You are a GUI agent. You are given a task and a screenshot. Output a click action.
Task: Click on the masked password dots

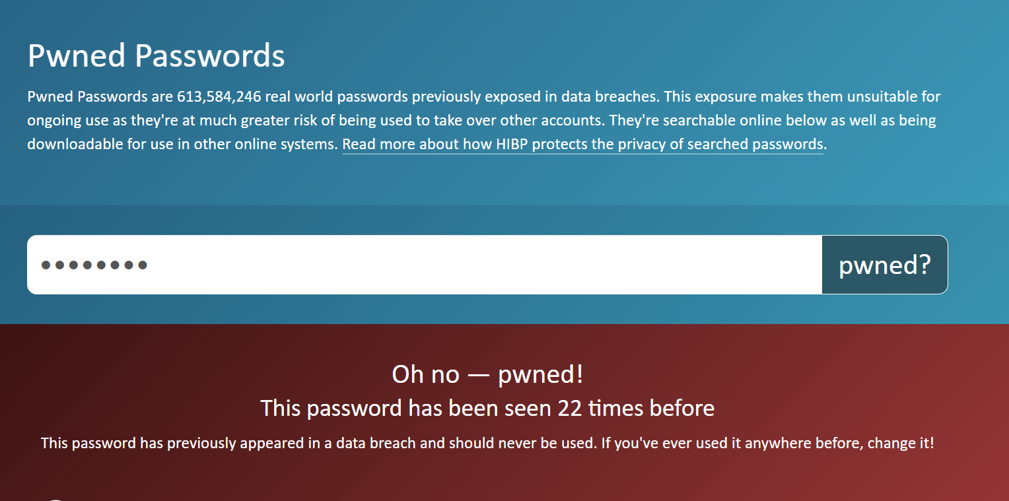click(x=94, y=265)
